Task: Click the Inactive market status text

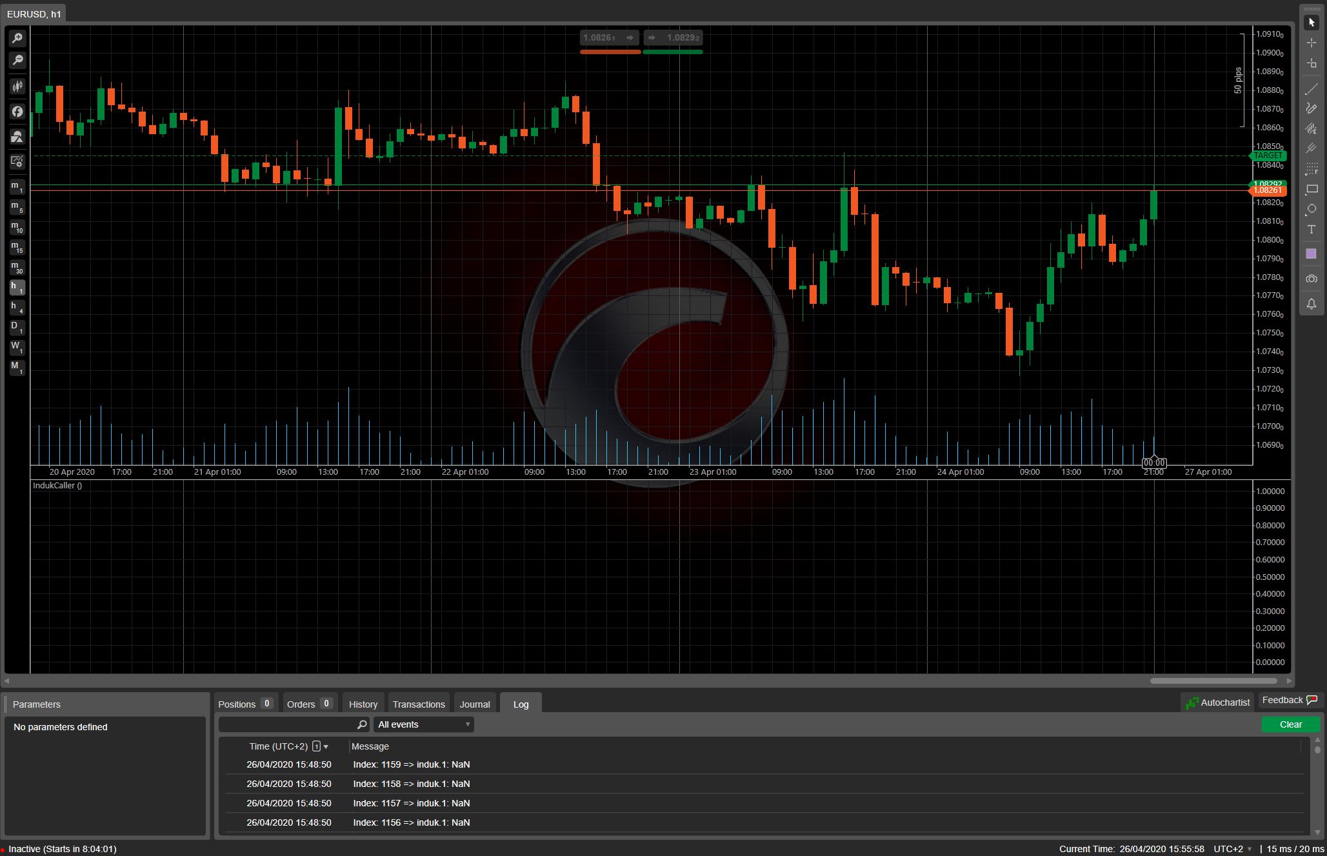Action: (x=63, y=849)
